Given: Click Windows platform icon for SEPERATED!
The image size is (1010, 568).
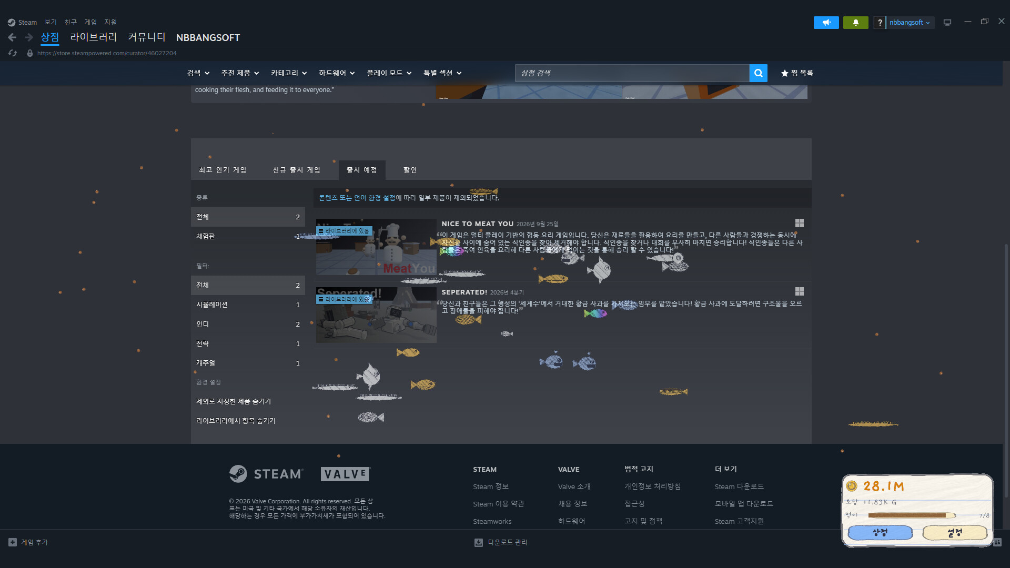Looking at the screenshot, I should (x=800, y=291).
